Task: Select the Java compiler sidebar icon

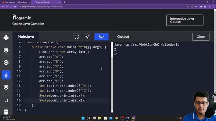Action: coord(6,75)
